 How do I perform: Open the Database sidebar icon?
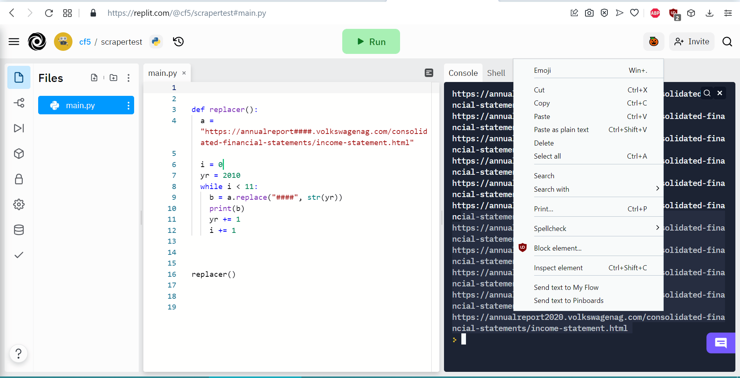[x=19, y=230]
